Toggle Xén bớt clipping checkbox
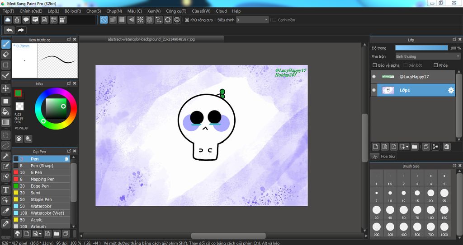463x245 pixels. coord(406,65)
